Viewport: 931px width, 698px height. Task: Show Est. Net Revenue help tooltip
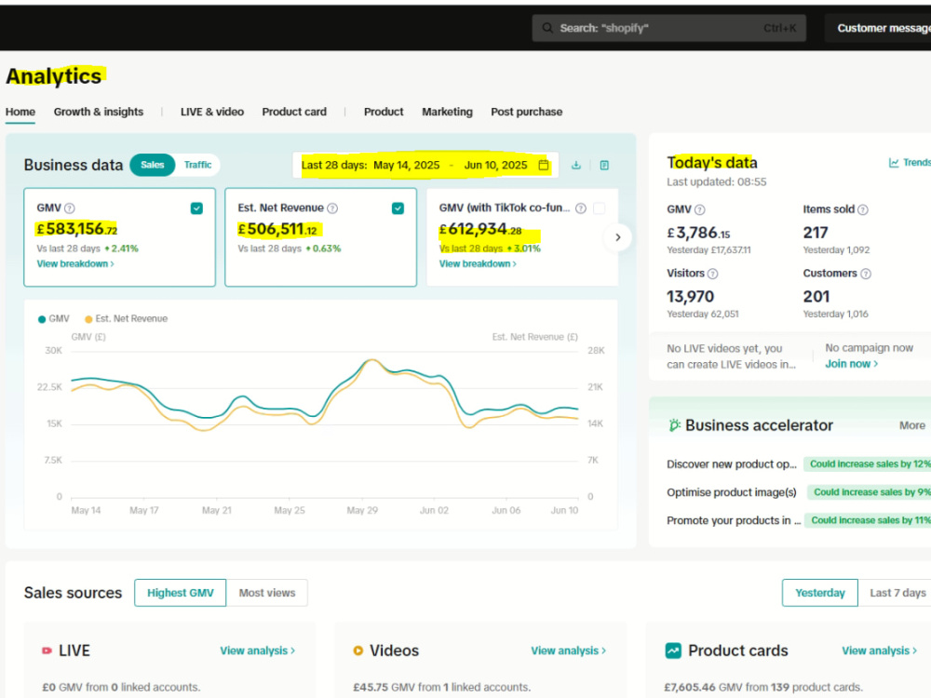coord(332,208)
